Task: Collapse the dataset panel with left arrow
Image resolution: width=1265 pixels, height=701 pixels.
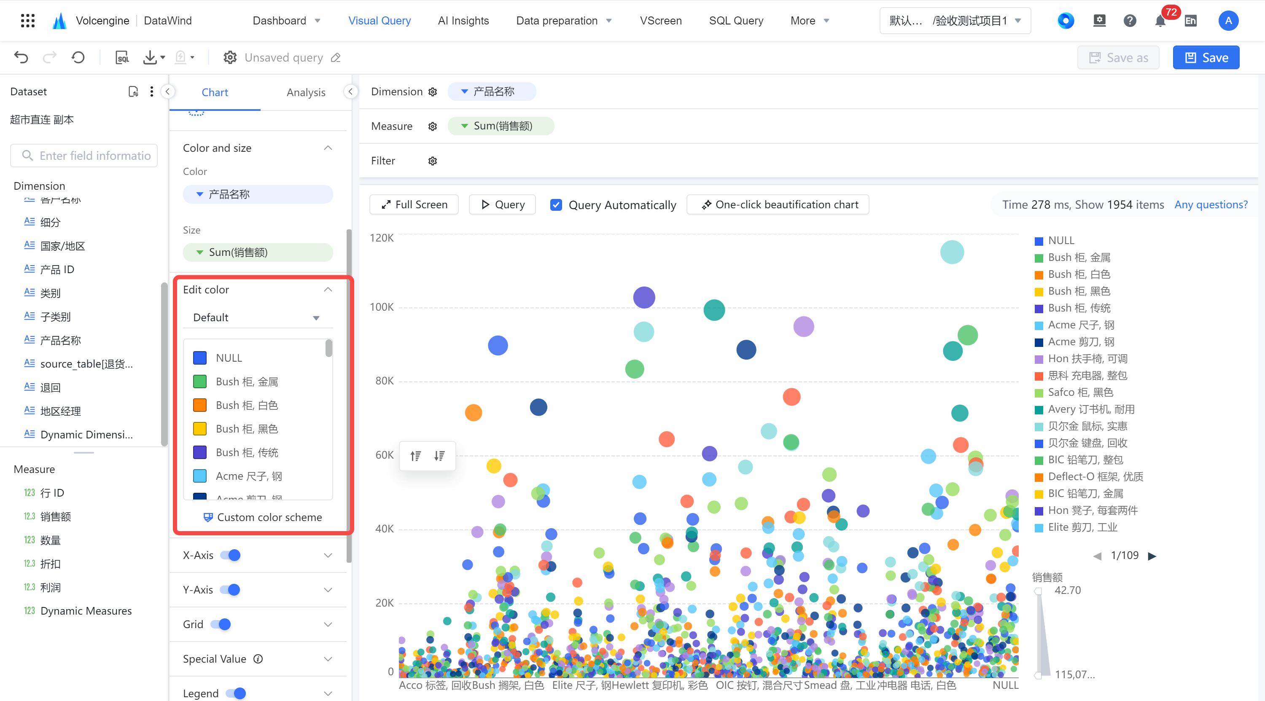Action: click(x=167, y=92)
